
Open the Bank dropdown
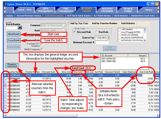click(x=65, y=30)
